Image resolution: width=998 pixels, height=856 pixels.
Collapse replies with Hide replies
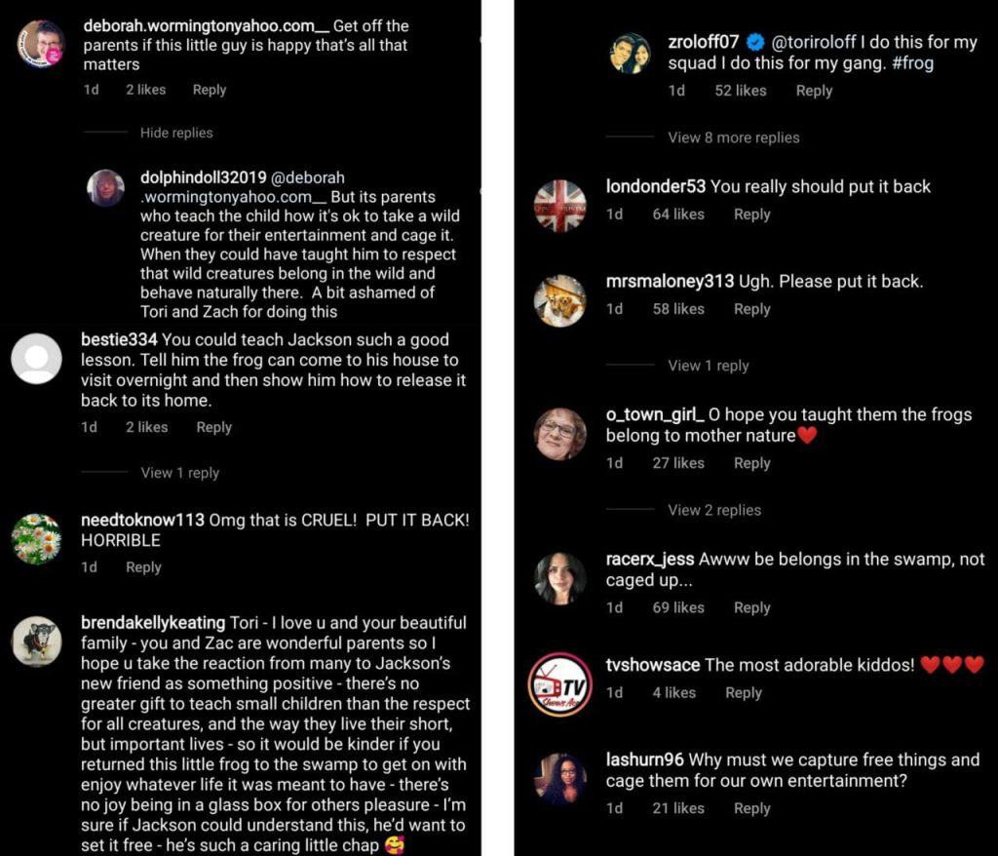176,133
